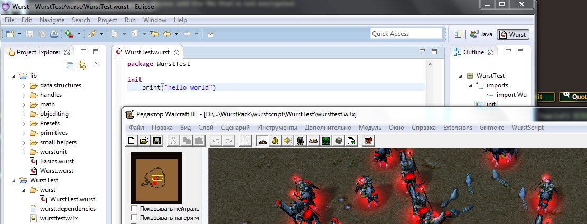587x224 pixels.
Task: Switch to the Java perspective
Action: coord(481,34)
